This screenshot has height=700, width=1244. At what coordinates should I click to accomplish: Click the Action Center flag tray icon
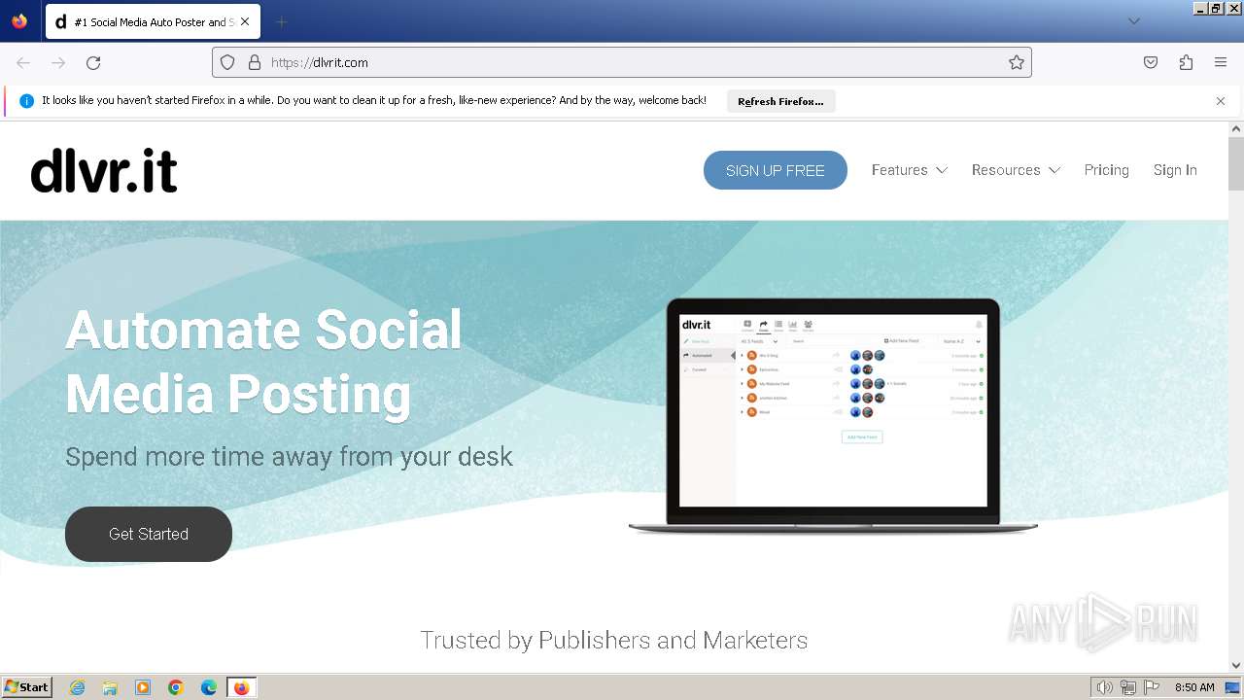1152,687
